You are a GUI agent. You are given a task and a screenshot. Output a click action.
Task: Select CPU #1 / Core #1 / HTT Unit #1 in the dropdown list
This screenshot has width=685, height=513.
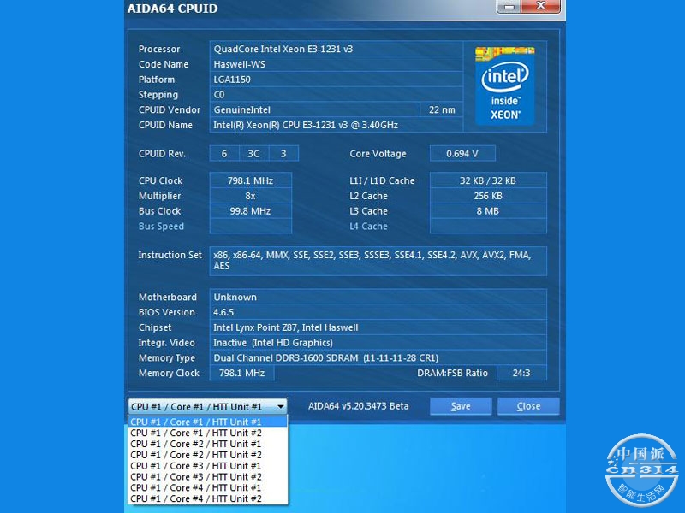click(207, 422)
